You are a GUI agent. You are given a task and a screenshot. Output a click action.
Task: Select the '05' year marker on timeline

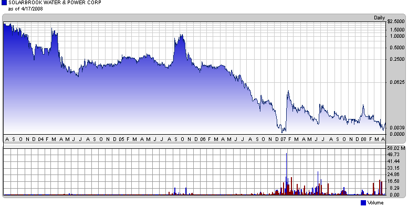click(x=121, y=139)
